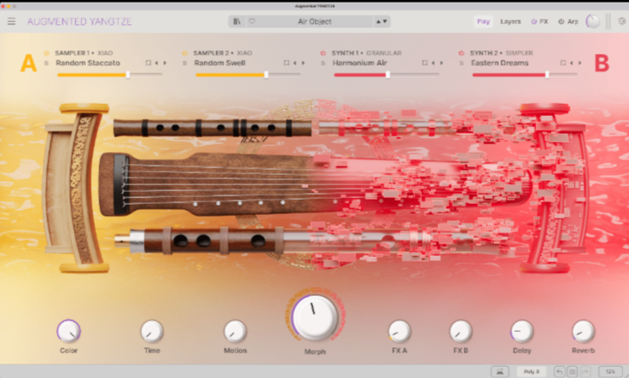The image size is (629, 378).
Task: Randomize Random Swell with dice icon
Action: point(287,63)
